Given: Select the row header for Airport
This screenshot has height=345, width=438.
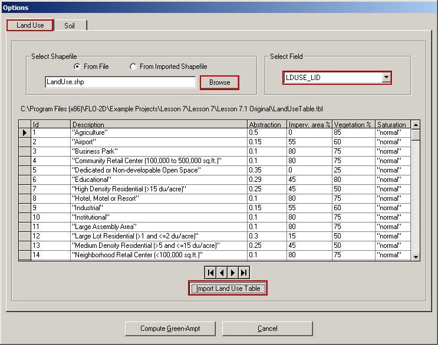Looking at the screenshot, I should click(24, 142).
